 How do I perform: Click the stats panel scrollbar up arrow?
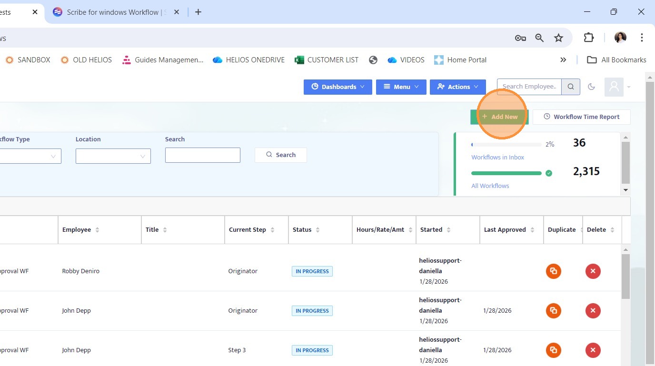click(x=626, y=137)
